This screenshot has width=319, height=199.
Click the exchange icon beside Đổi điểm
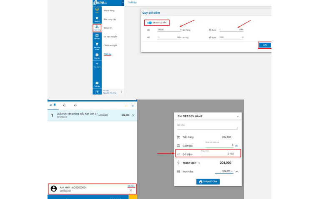178,154
